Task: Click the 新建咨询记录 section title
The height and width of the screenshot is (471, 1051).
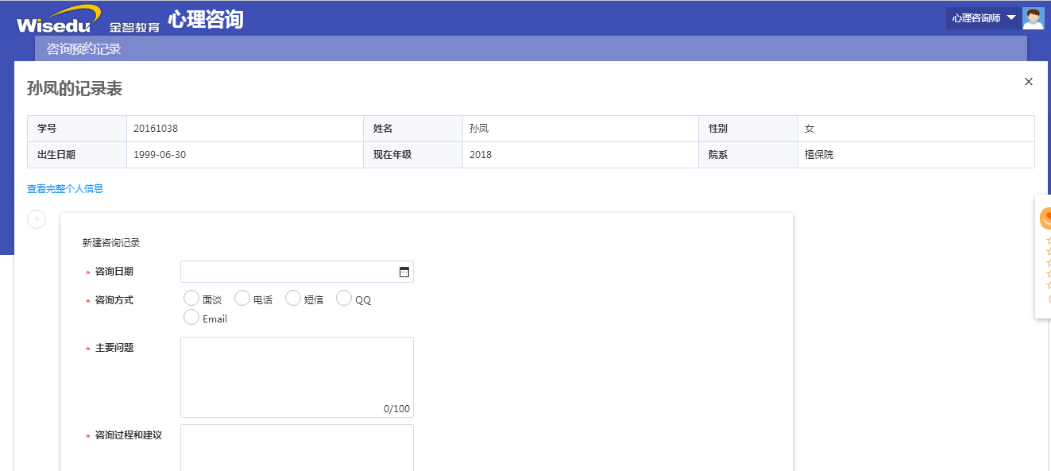Action: click(x=111, y=243)
